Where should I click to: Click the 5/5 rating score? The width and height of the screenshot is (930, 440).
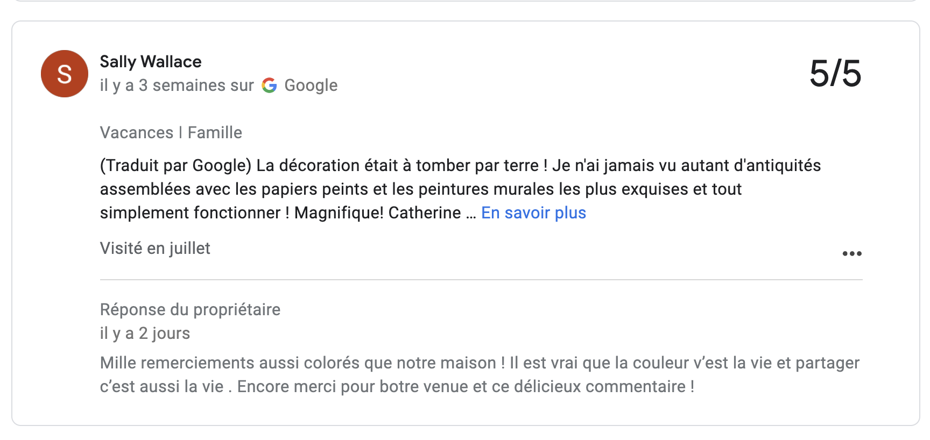(x=835, y=73)
